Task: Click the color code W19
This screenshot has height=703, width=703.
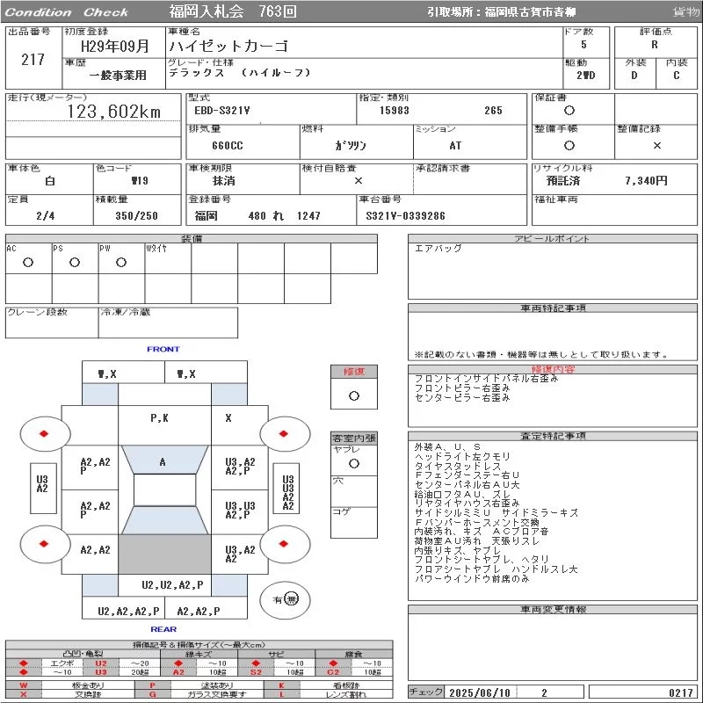Action: coord(140,181)
